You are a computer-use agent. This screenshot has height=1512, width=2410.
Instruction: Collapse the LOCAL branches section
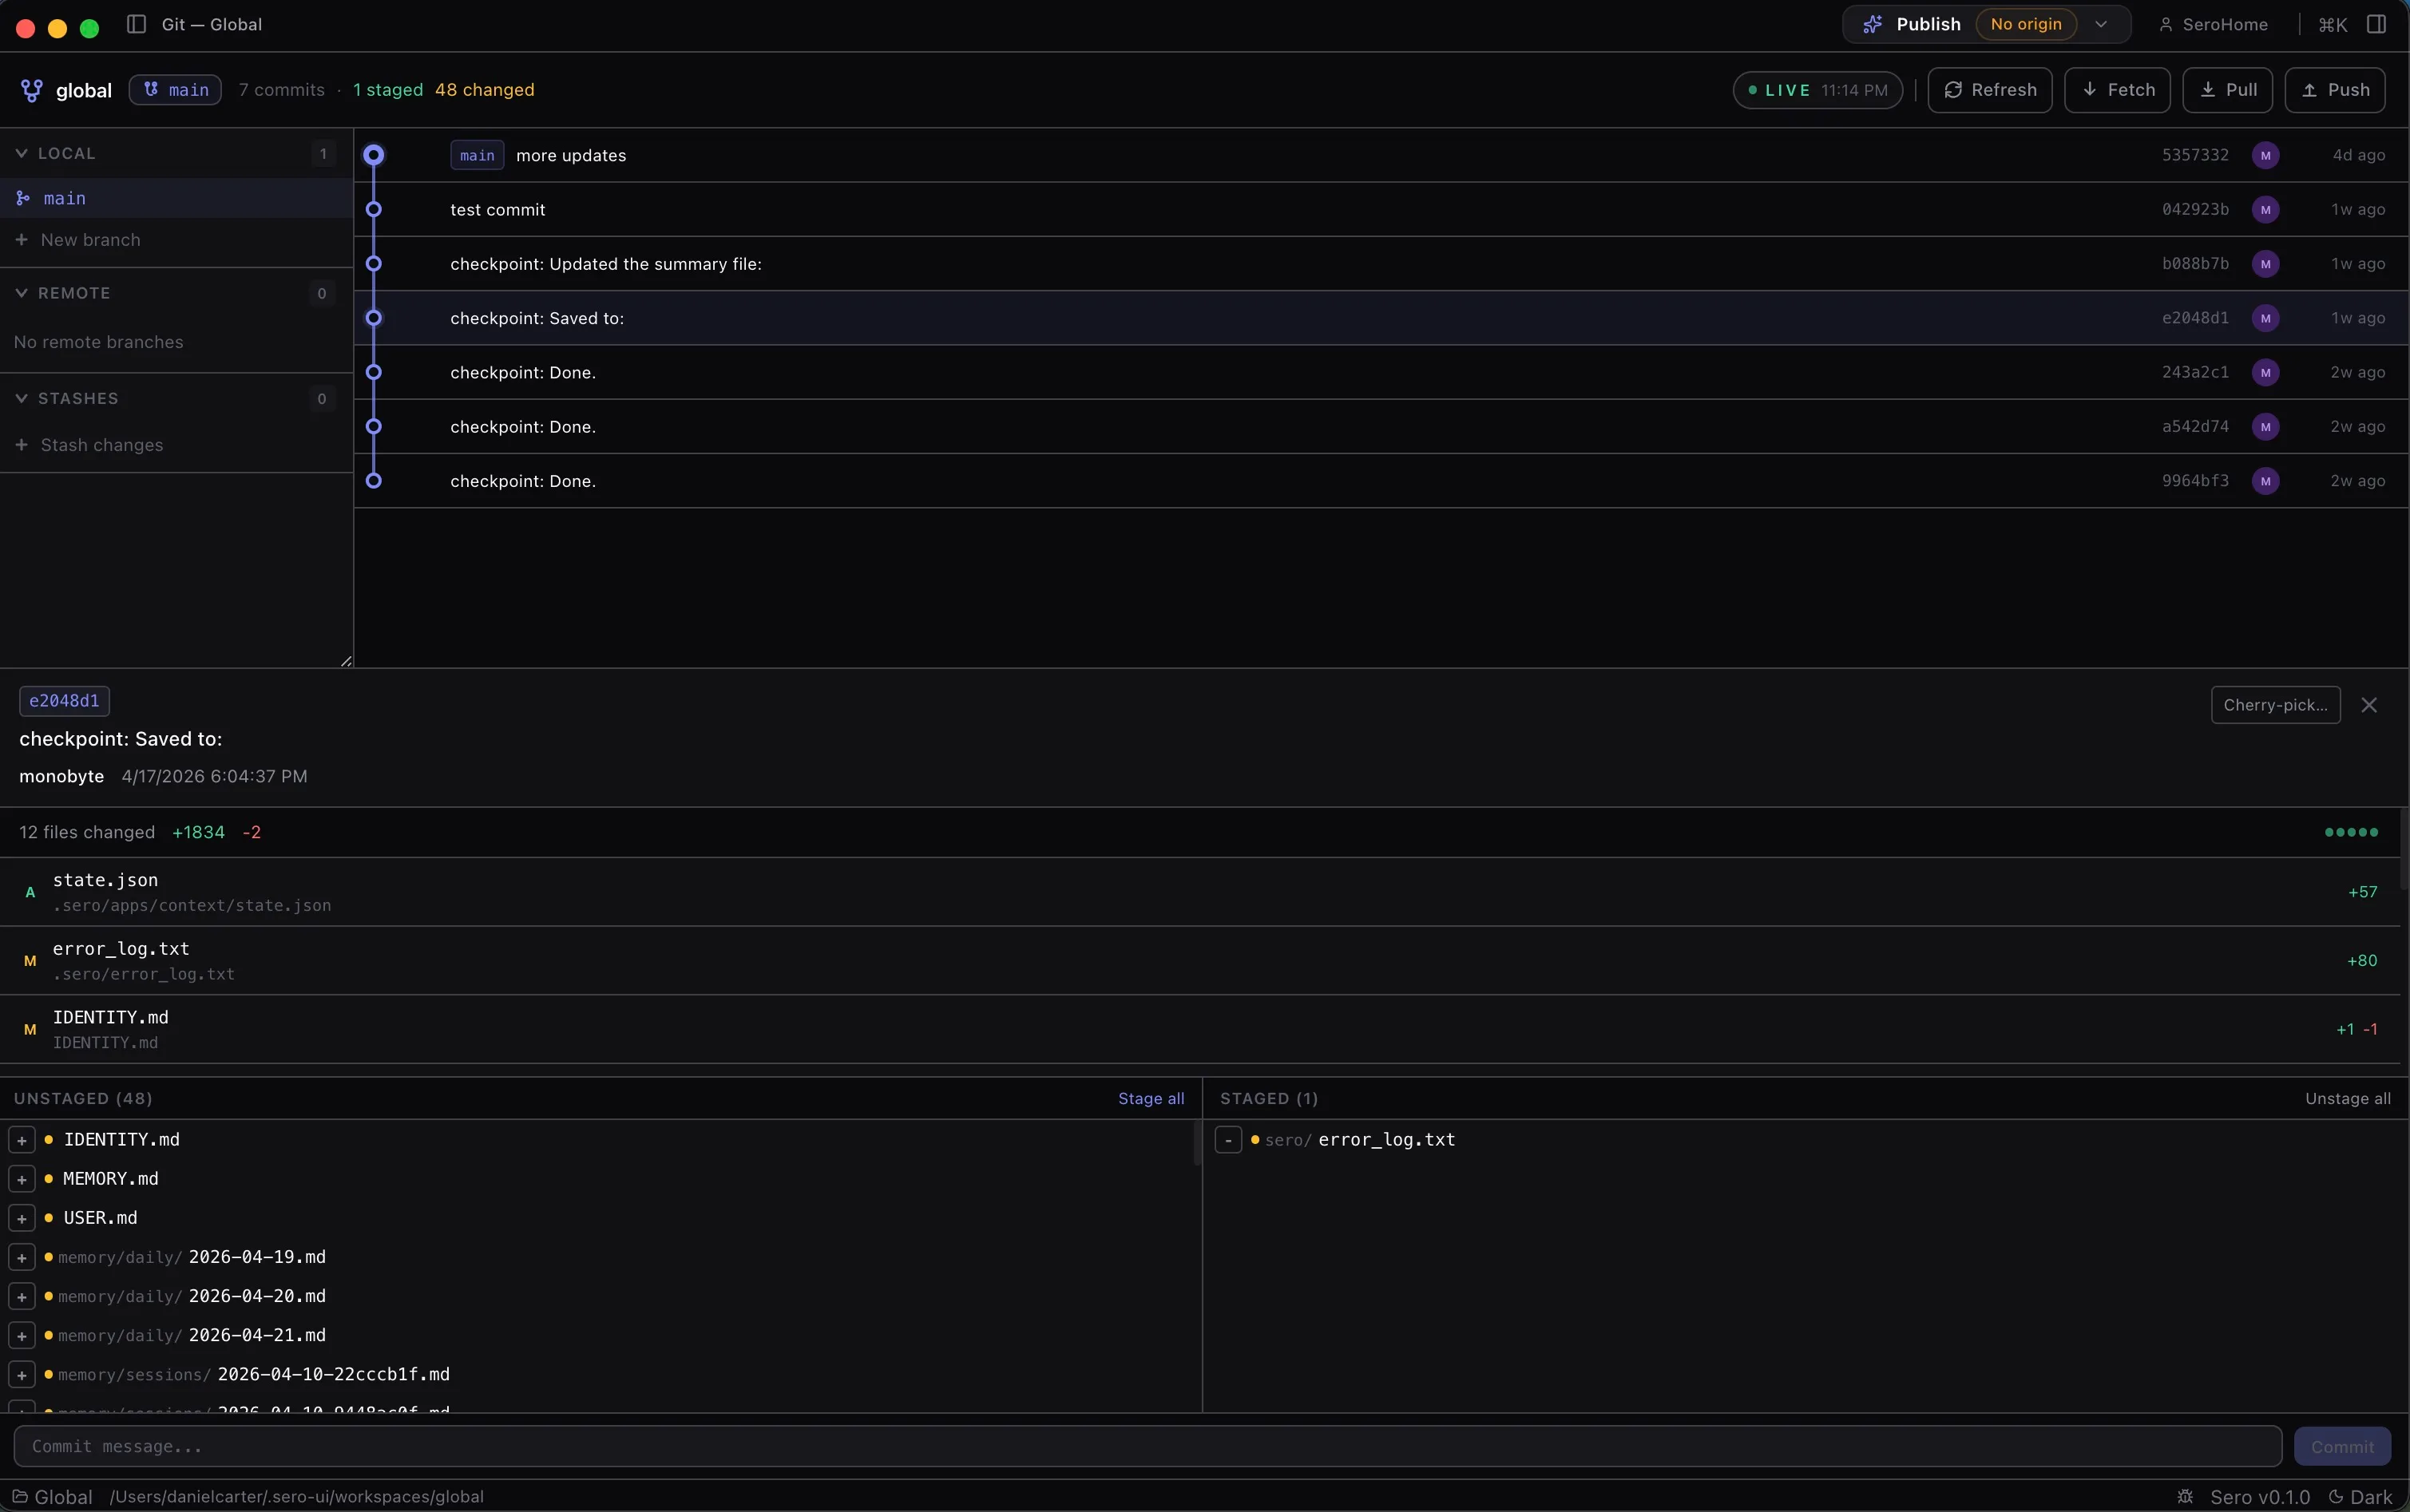point(21,153)
